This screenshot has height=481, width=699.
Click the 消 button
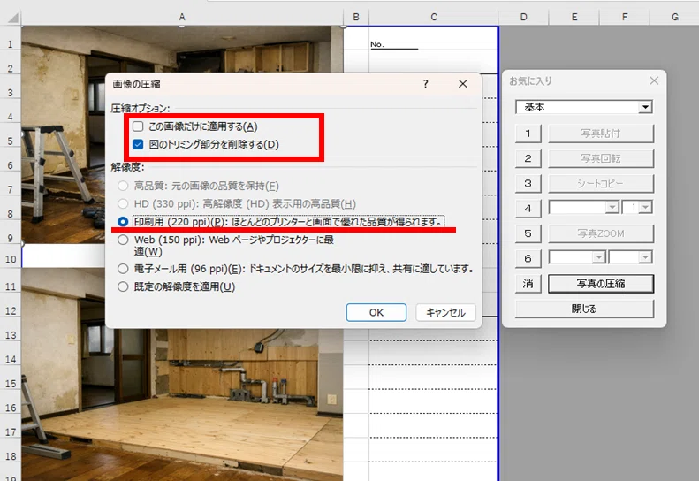click(528, 284)
